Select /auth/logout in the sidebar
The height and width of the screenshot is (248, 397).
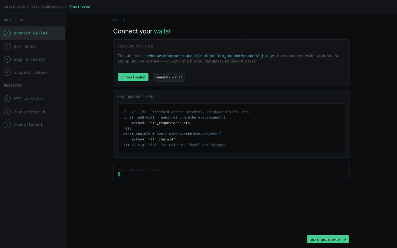tap(28, 125)
